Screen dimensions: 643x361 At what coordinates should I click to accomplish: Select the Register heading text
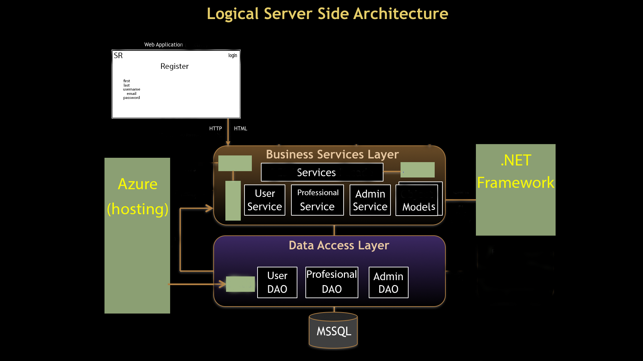click(x=174, y=66)
